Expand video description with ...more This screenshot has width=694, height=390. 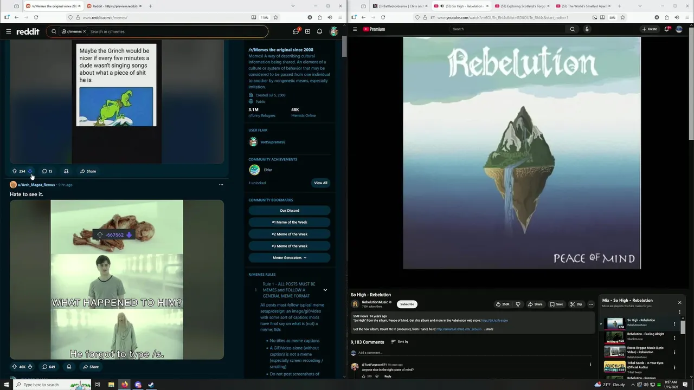489,329
